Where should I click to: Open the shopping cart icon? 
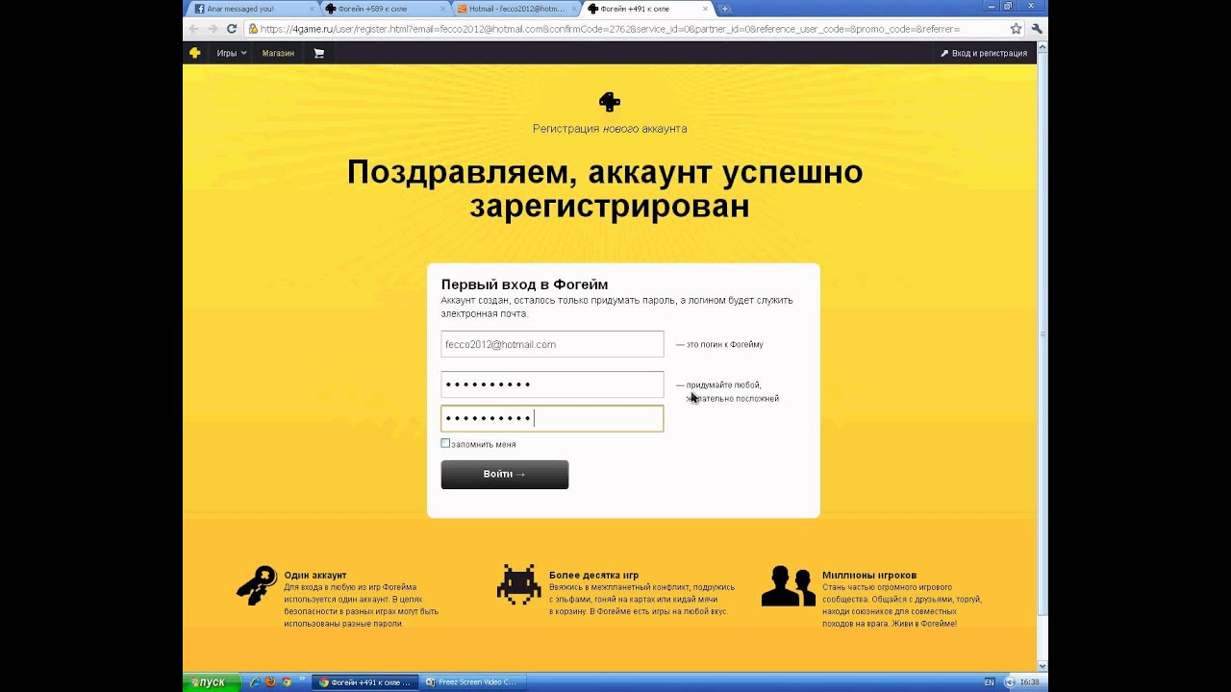[x=318, y=53]
